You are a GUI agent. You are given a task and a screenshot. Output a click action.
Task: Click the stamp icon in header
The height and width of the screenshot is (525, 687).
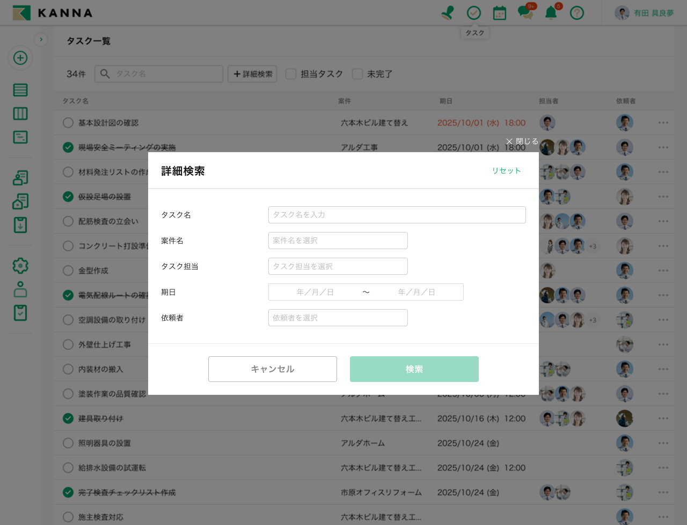tap(447, 13)
